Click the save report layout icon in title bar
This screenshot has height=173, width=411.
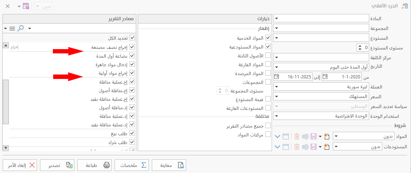[26, 6]
